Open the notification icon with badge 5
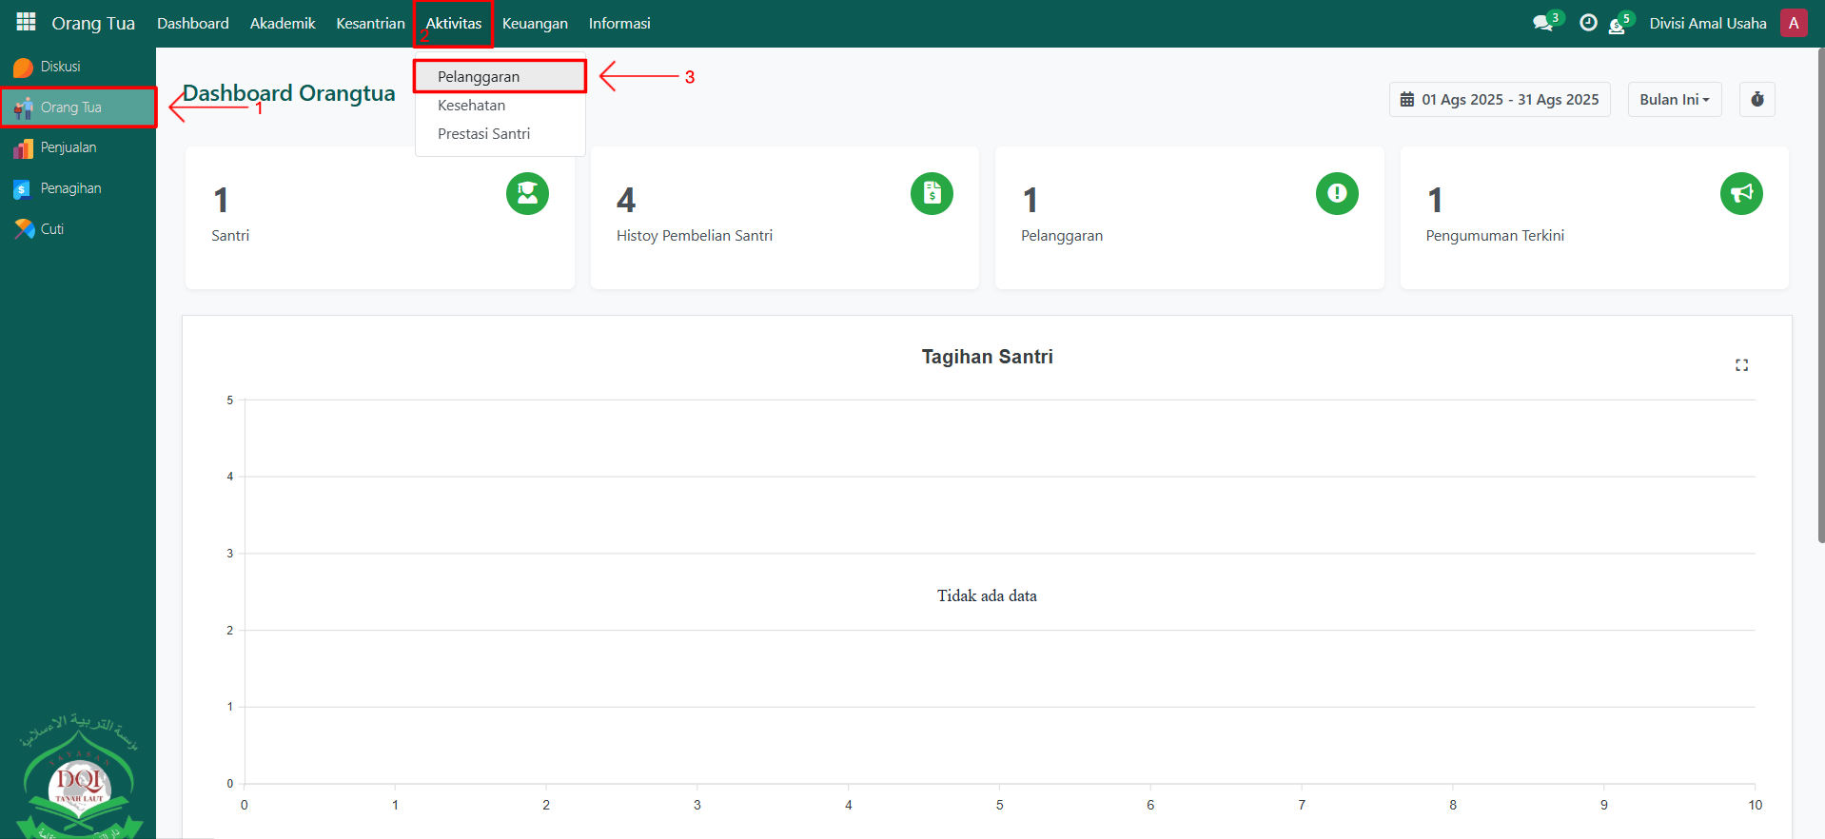 pyautogui.click(x=1617, y=24)
